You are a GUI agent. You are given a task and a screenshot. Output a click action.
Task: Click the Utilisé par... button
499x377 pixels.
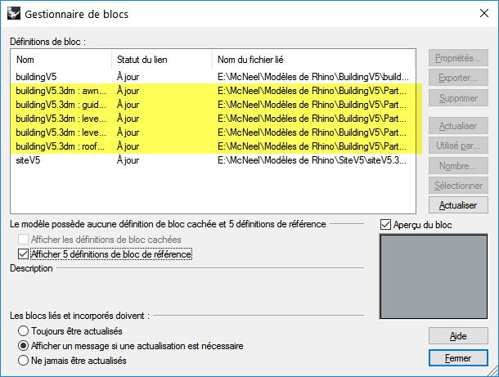point(458,146)
